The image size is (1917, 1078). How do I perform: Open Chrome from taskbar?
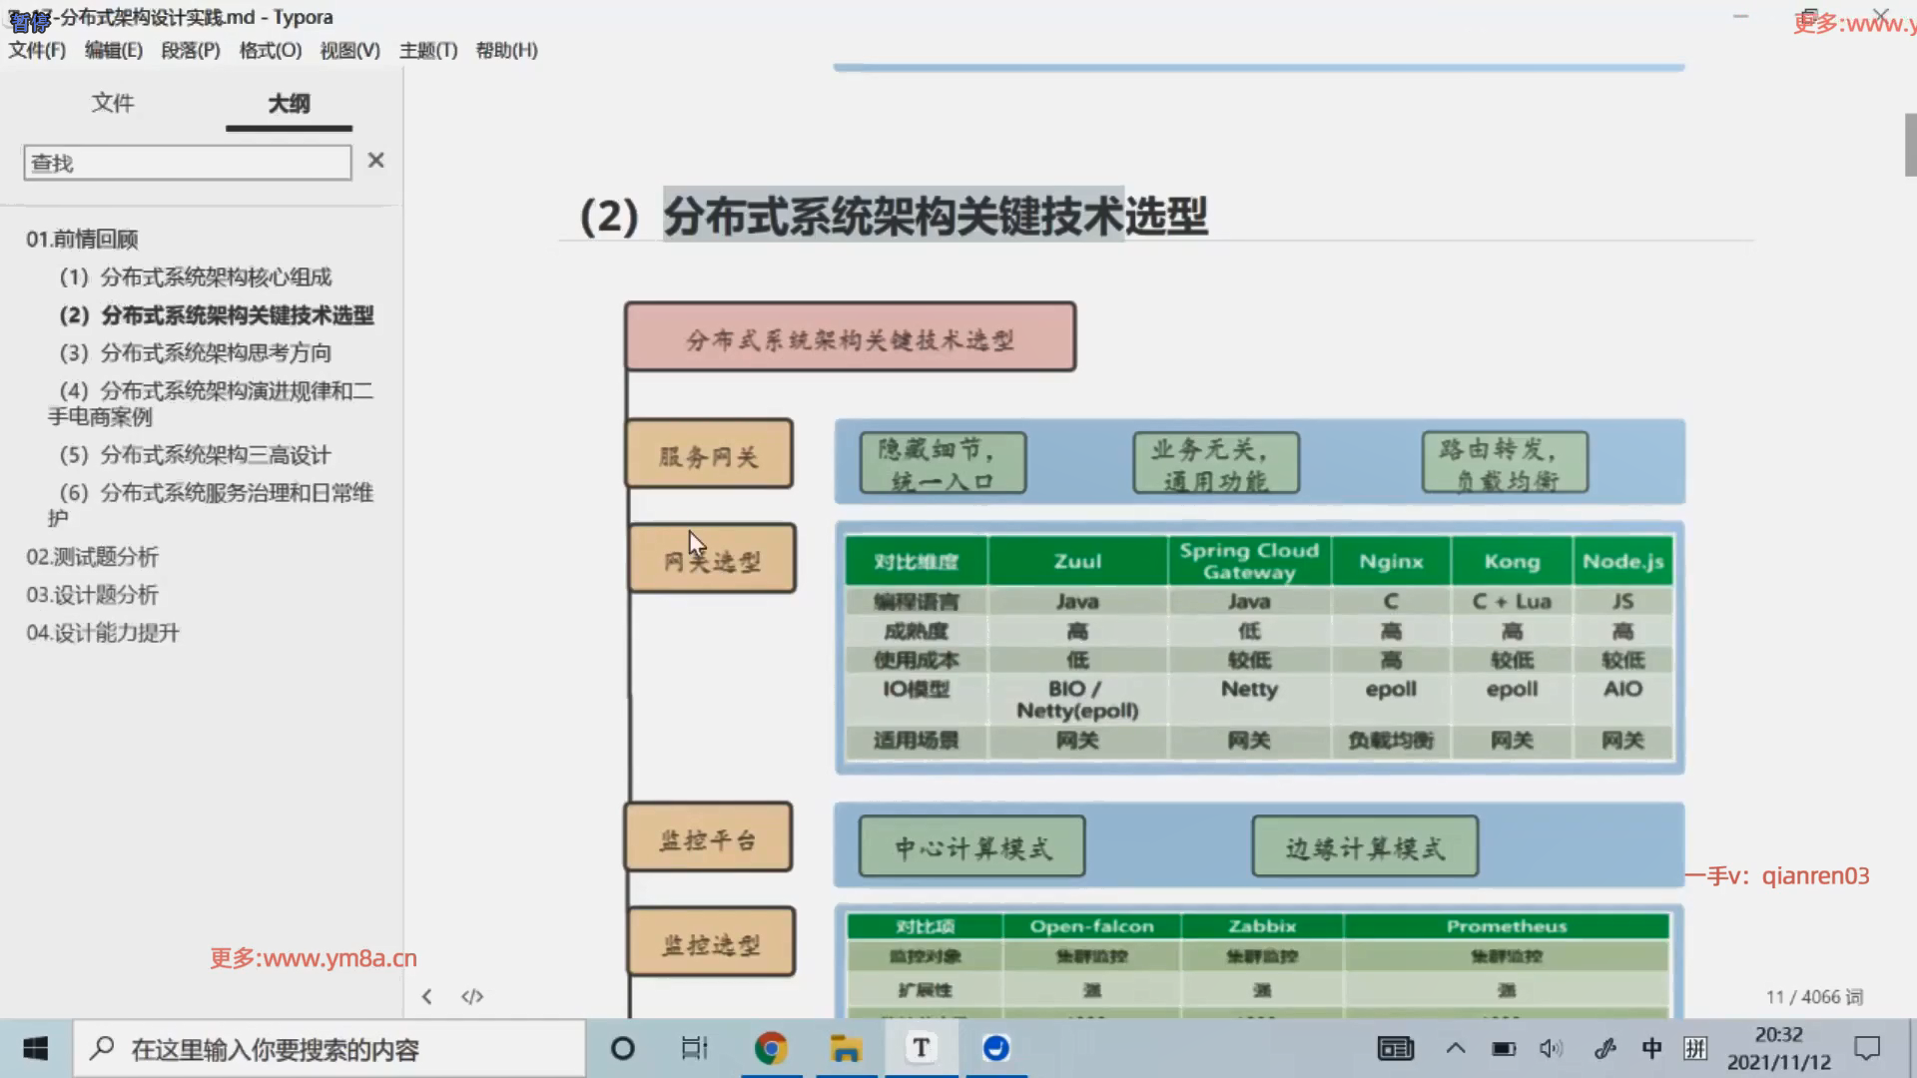(x=770, y=1048)
